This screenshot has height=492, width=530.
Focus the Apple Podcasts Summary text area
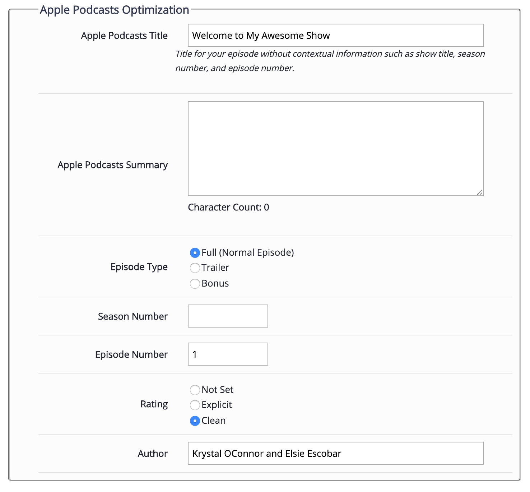[x=335, y=148]
